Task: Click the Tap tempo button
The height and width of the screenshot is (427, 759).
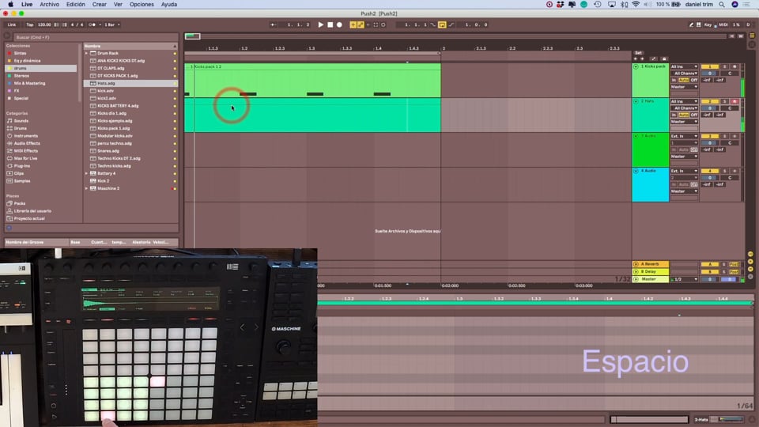Action: coord(29,25)
